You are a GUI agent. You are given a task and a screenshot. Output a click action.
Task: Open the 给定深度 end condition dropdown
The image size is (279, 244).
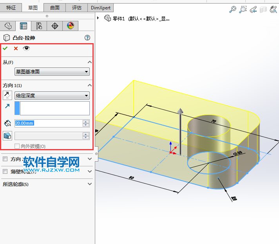click(52, 95)
